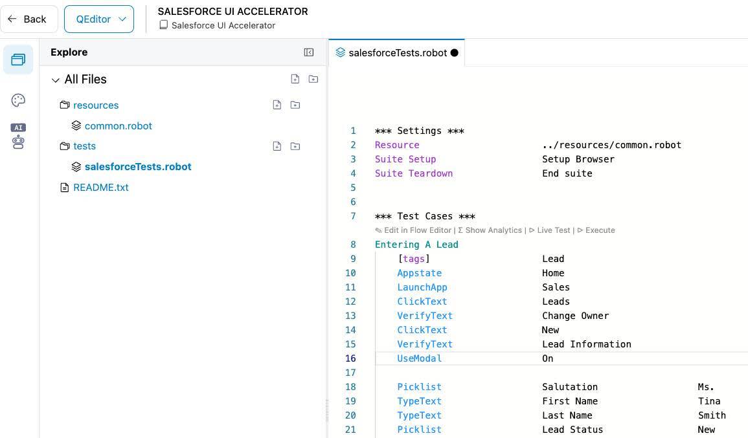
Task: Click 'On' argument on line 16
Action: point(548,358)
